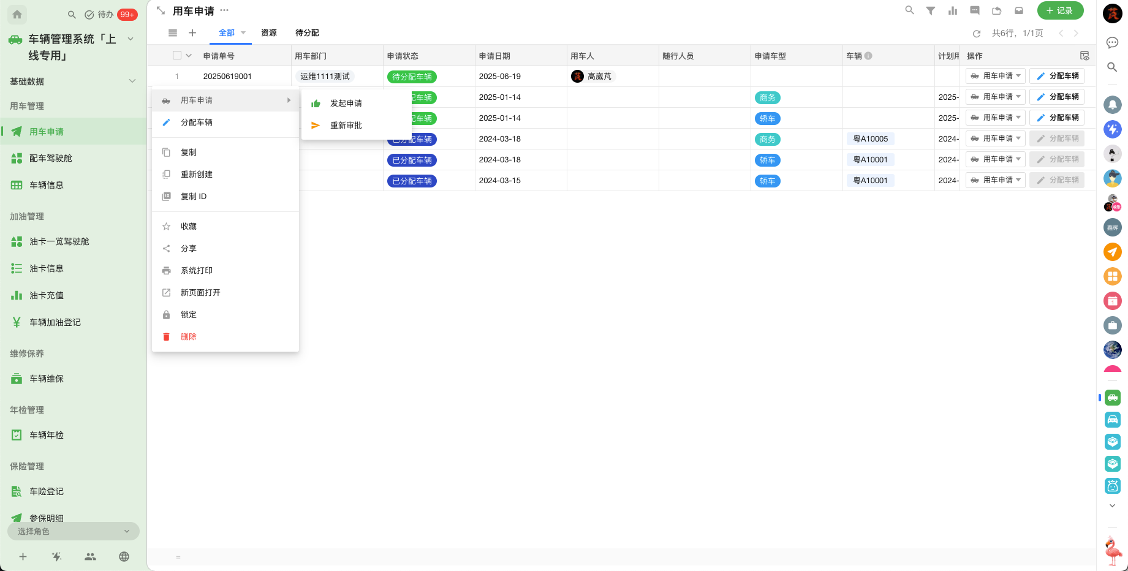Click the share/export icon in toolbar
The height and width of the screenshot is (571, 1128).
(x=997, y=10)
